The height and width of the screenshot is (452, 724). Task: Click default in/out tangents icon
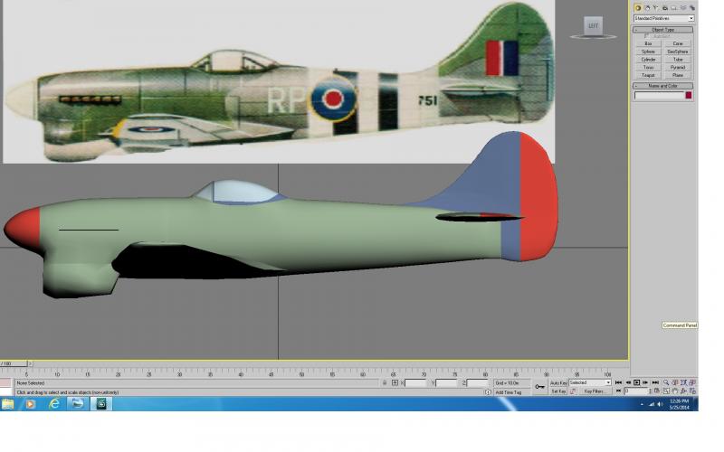click(x=573, y=391)
